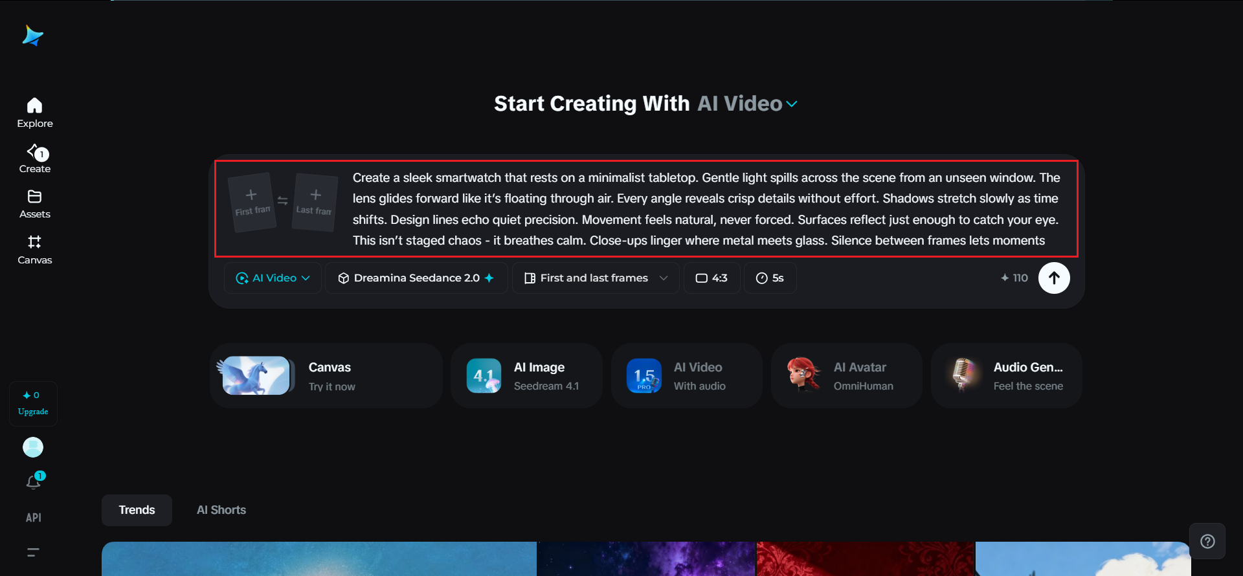
Task: Switch to the Trends tab
Action: pyautogui.click(x=137, y=510)
